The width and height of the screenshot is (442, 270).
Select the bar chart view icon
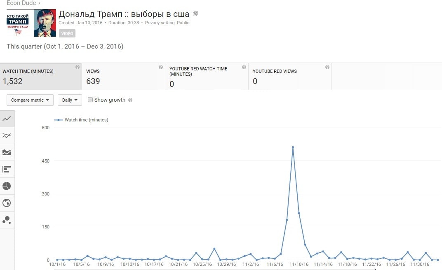7,169
